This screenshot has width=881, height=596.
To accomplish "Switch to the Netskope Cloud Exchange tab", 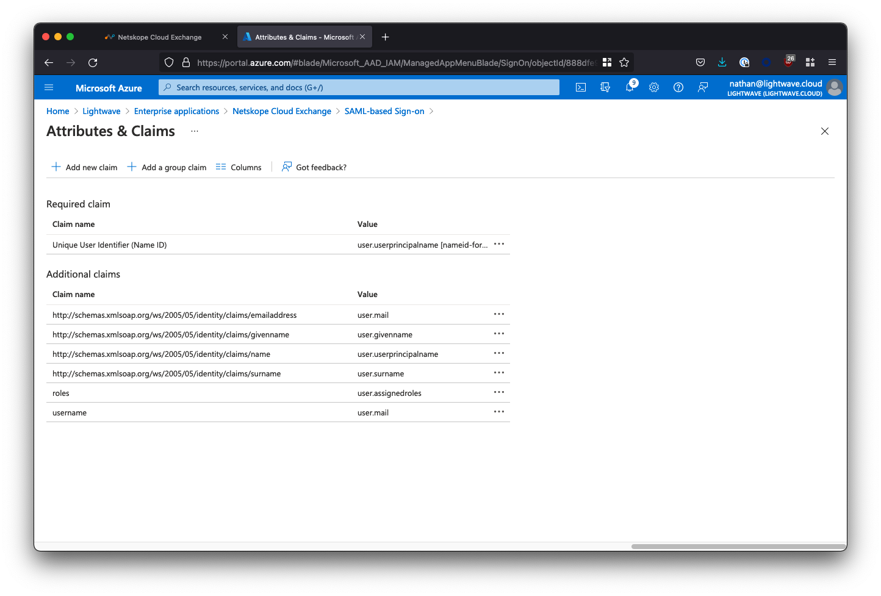I will tap(160, 37).
